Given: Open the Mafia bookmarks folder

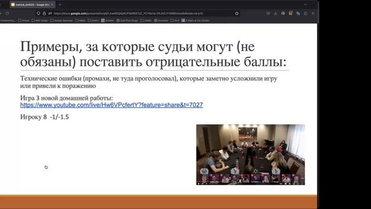Looking at the screenshot, I should tap(81, 20).
